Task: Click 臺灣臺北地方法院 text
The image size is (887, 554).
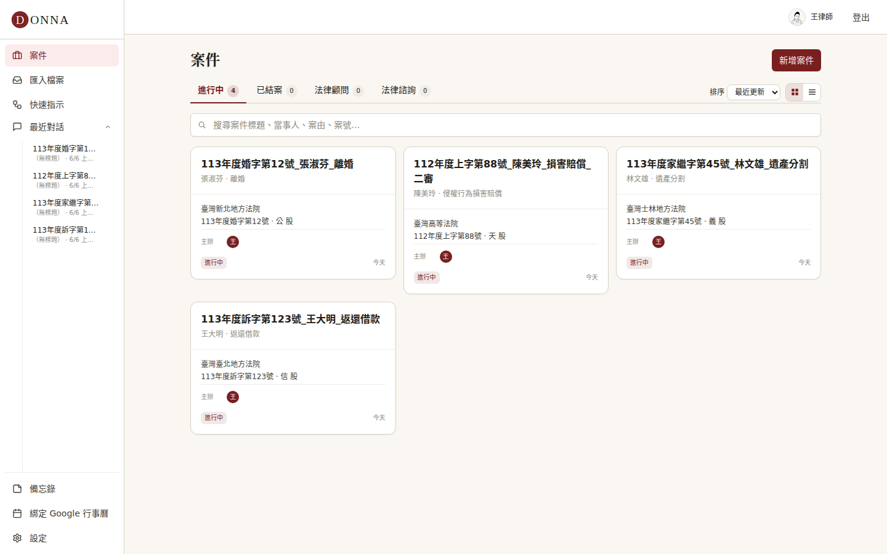Action: pyautogui.click(x=230, y=364)
